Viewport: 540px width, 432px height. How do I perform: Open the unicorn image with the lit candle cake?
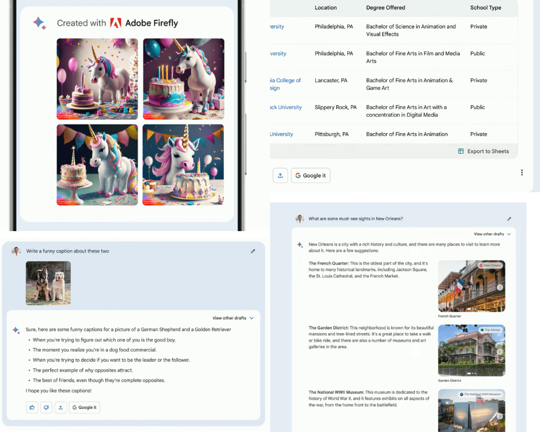(x=184, y=79)
